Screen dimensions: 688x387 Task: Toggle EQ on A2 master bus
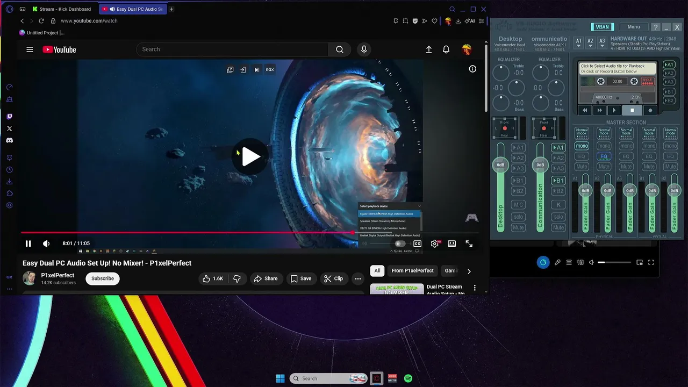coord(604,156)
